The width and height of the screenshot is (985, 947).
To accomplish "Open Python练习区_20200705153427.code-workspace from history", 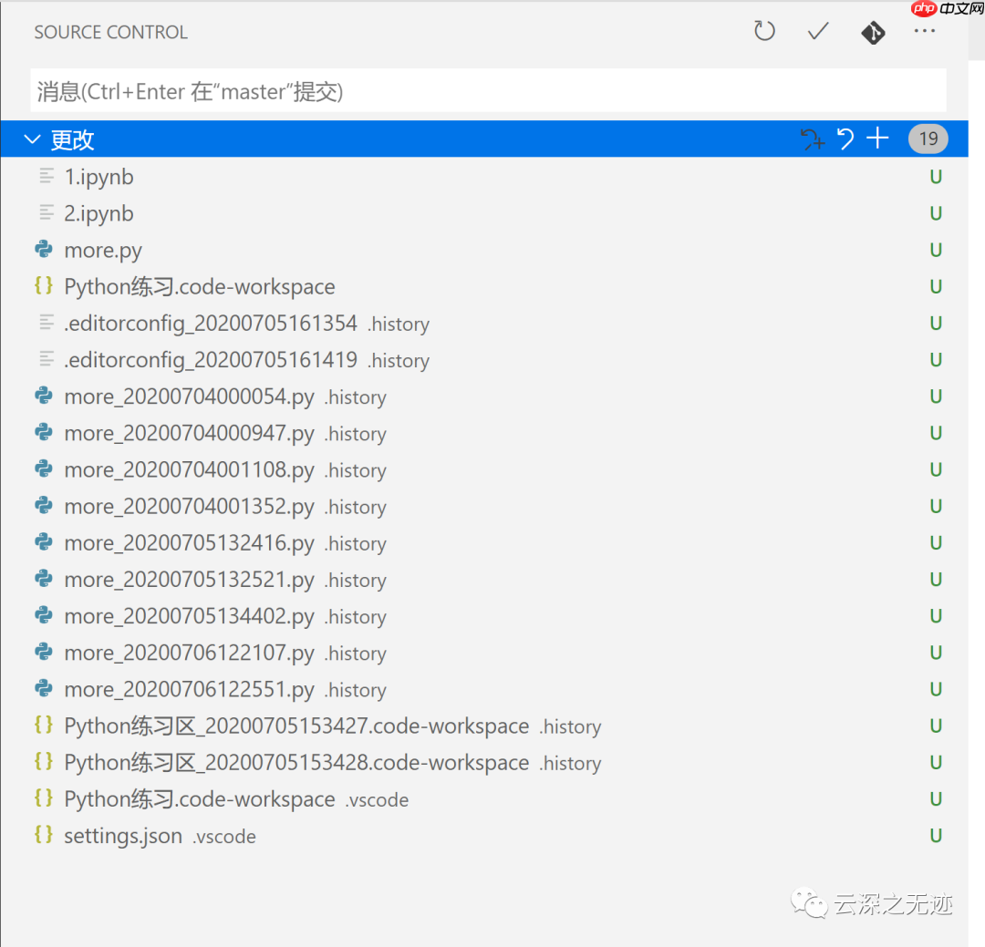I will pyautogui.click(x=295, y=726).
